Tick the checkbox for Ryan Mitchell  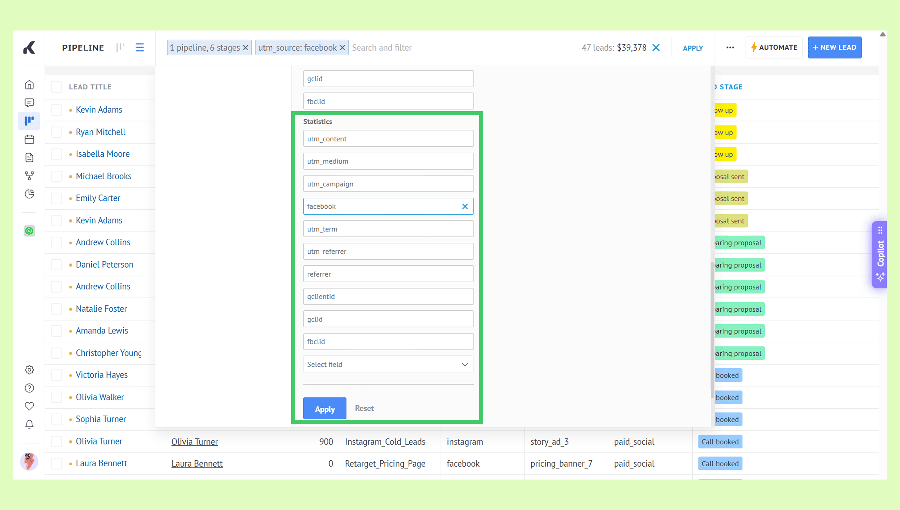click(56, 132)
